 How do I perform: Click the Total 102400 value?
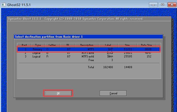108,67
